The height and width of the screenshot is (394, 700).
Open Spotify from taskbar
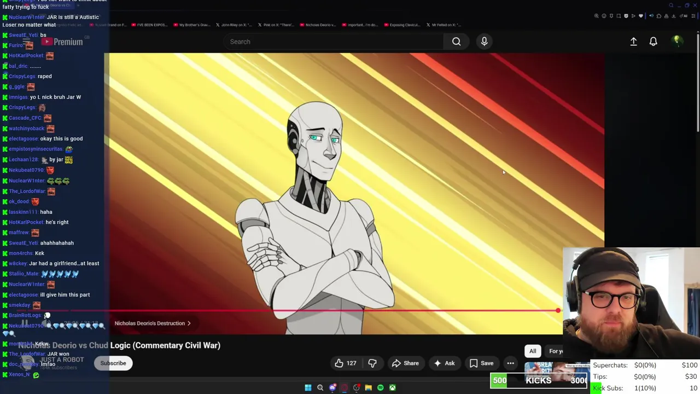coord(381,387)
